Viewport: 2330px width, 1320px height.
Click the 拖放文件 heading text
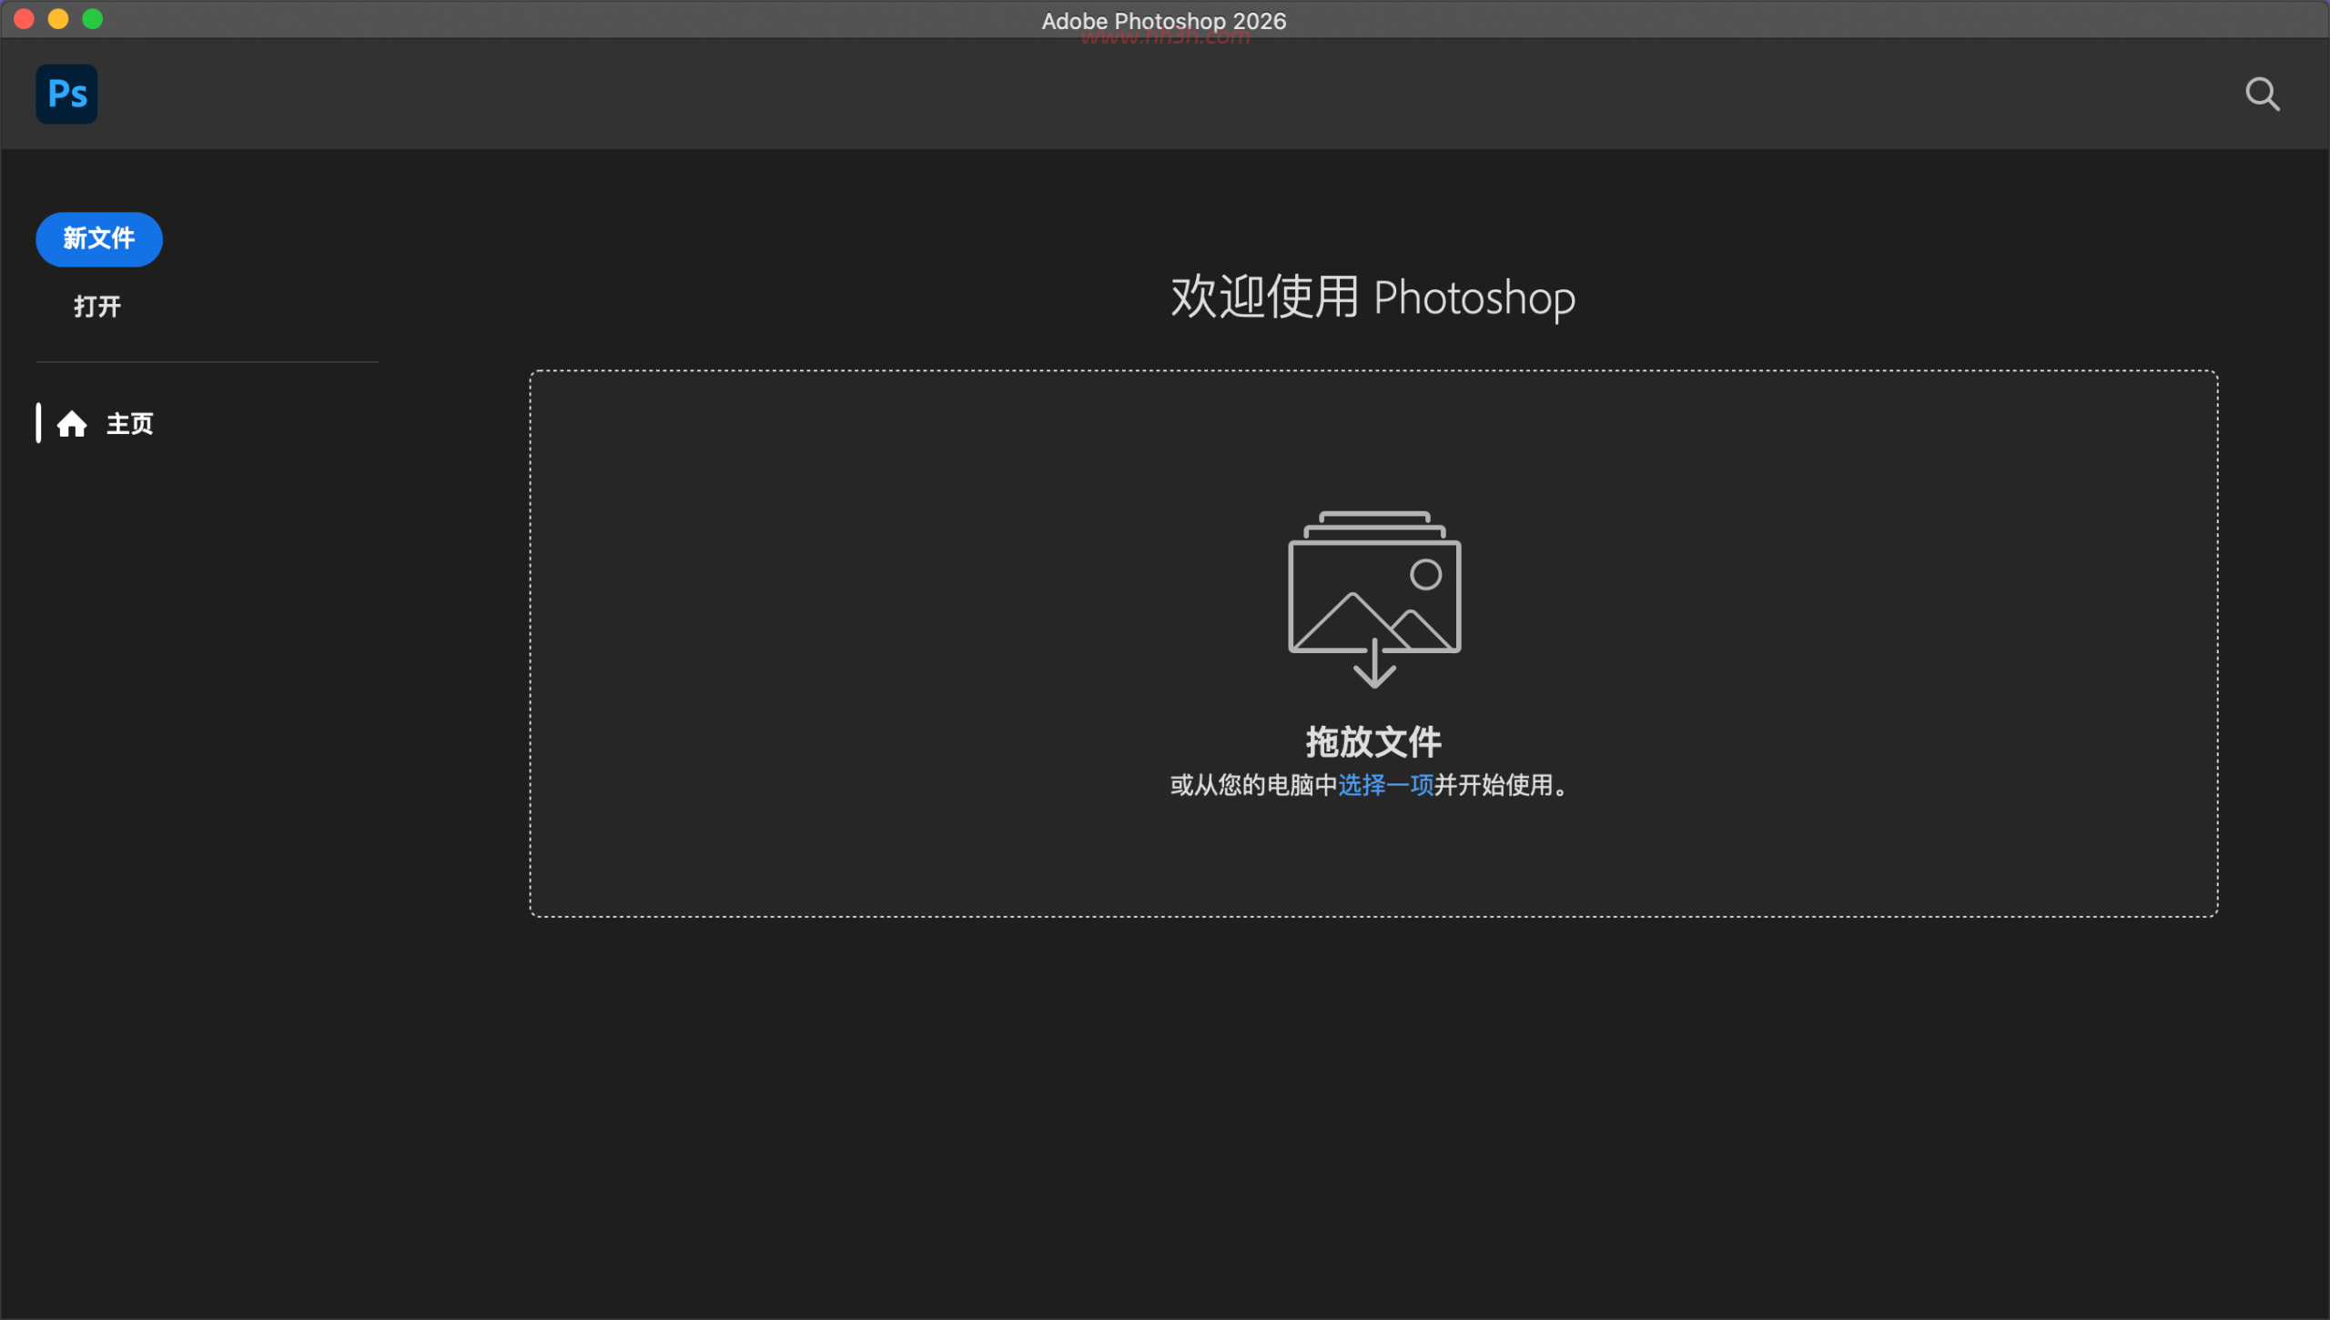pos(1373,742)
